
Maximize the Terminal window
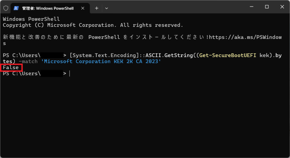coord(267,7)
